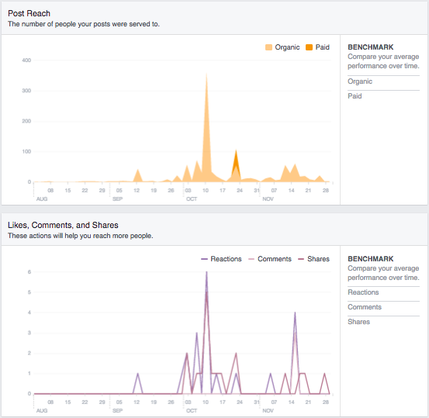Click the NOV month label in engagement chart

click(x=268, y=410)
